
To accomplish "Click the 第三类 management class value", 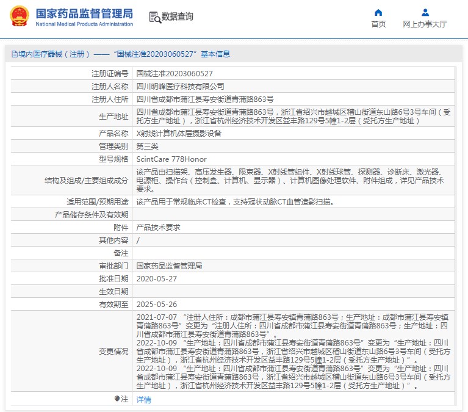I will tap(147, 146).
